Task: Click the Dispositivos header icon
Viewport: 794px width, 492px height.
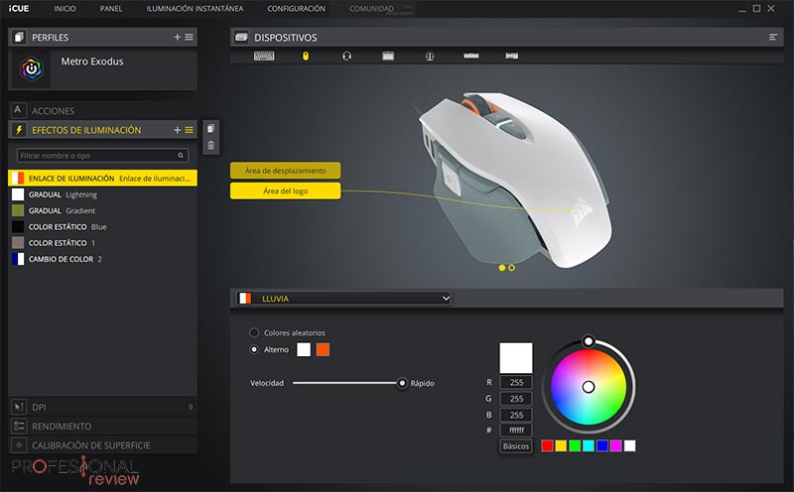Action: pyautogui.click(x=241, y=37)
